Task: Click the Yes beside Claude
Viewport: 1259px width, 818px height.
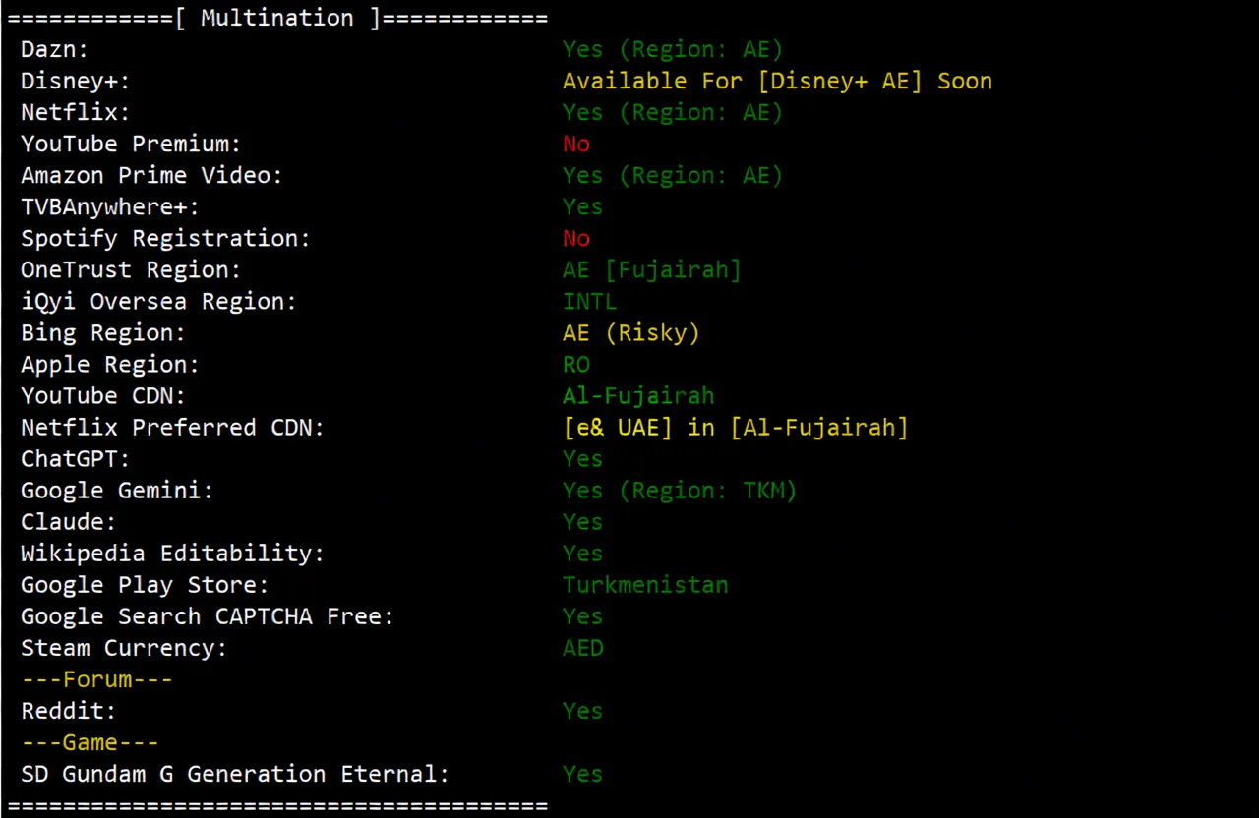Action: pyautogui.click(x=583, y=521)
